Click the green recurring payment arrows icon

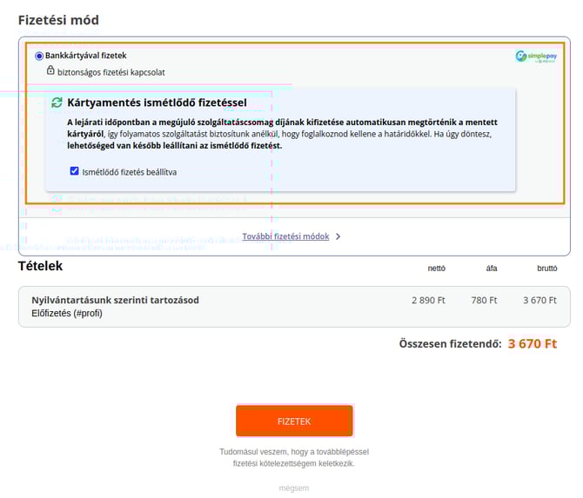coord(57,103)
